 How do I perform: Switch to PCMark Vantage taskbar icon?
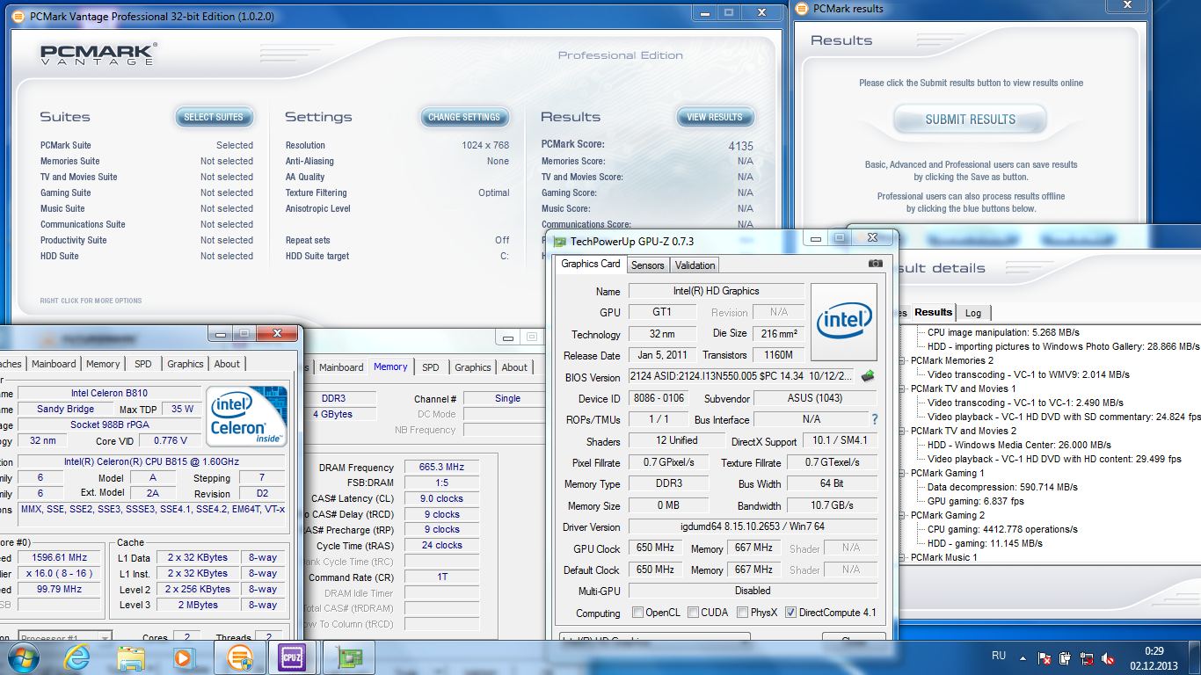click(x=239, y=657)
